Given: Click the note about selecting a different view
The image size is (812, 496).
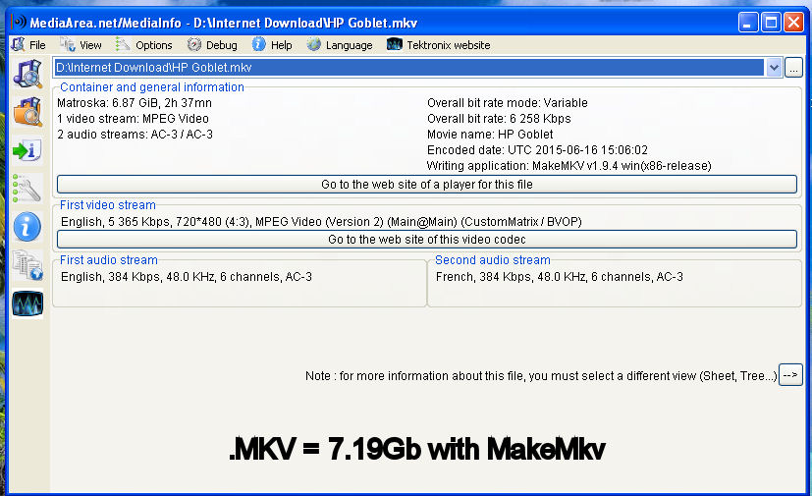Looking at the screenshot, I should pos(541,376).
